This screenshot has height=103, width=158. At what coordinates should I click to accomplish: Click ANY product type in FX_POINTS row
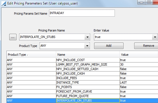click(x=31, y=87)
